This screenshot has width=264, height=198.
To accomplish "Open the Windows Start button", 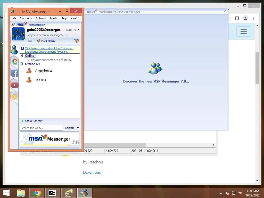I will 6,193.
